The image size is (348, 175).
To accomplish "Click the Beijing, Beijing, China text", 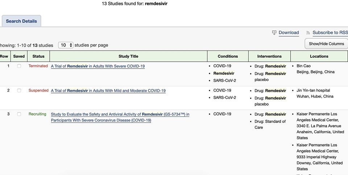I will pos(315,72).
